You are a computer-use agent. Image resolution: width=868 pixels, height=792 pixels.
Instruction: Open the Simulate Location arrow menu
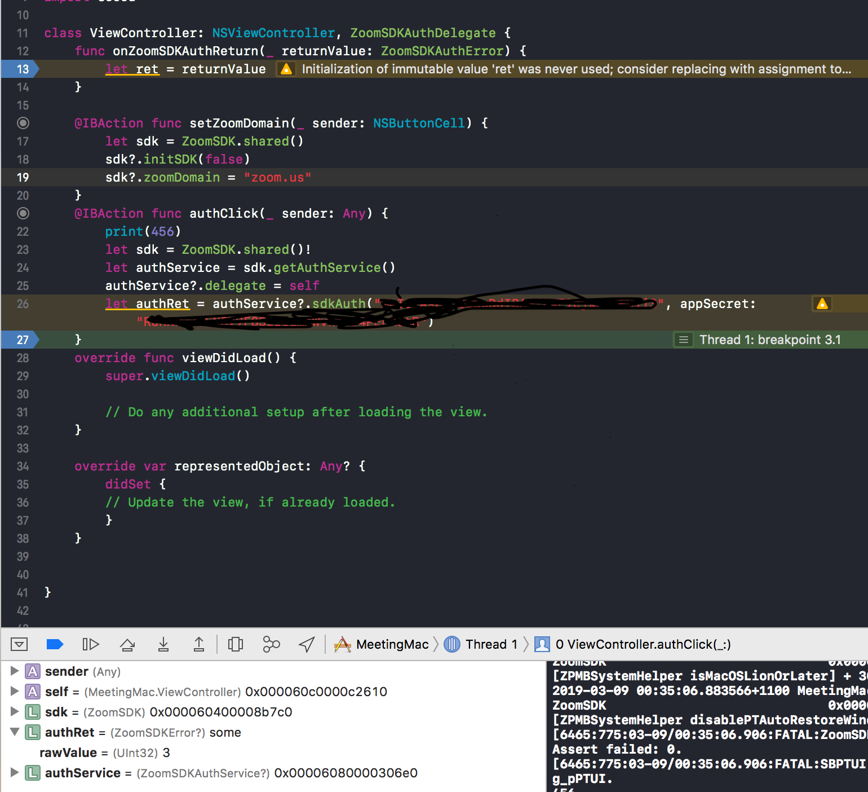(307, 644)
